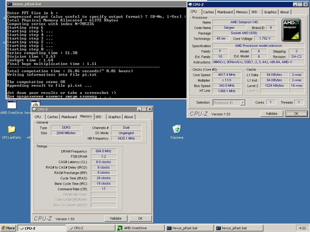Click Code Name value Sargas
This screenshot has height=232, width=310.
[229, 27]
